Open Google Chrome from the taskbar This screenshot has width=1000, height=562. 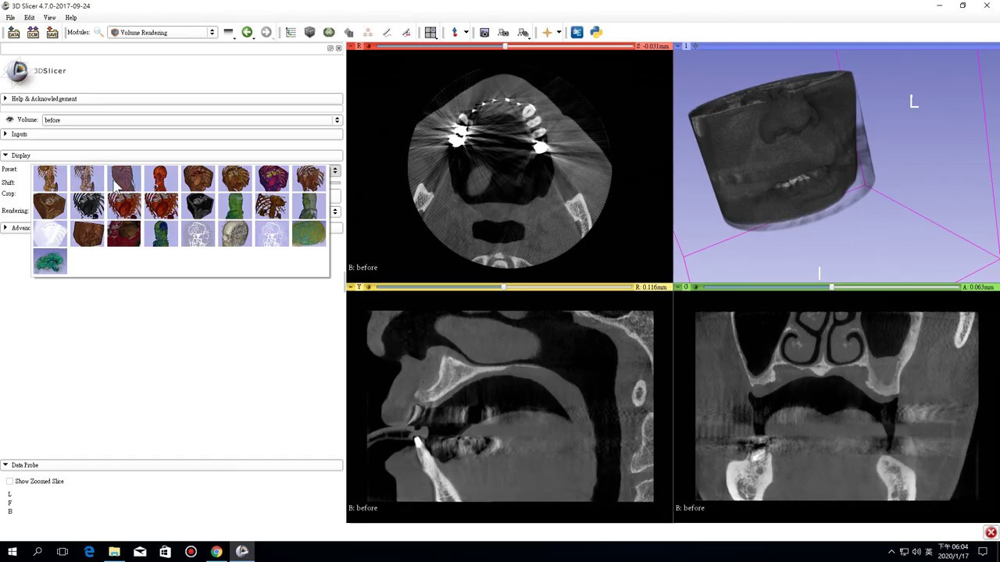[216, 552]
